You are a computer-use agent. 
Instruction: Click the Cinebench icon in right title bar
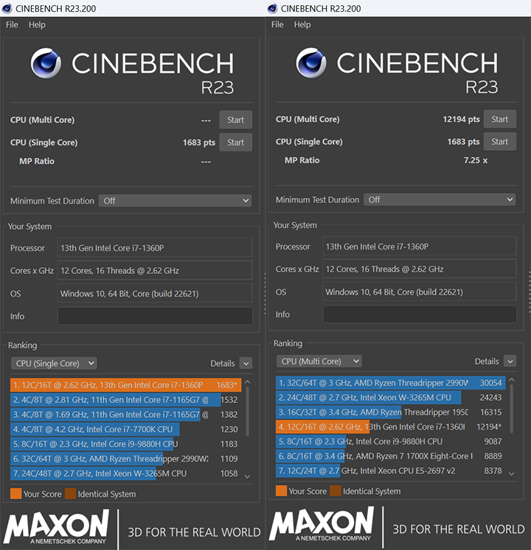273,8
